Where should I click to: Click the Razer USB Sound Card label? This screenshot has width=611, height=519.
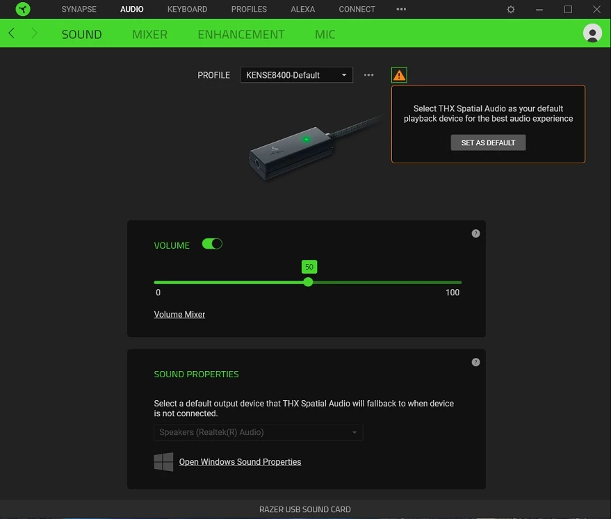(305, 509)
